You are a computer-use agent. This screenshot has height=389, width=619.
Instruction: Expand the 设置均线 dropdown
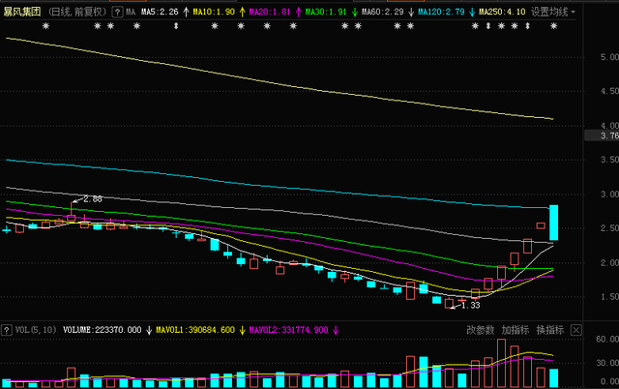point(552,13)
